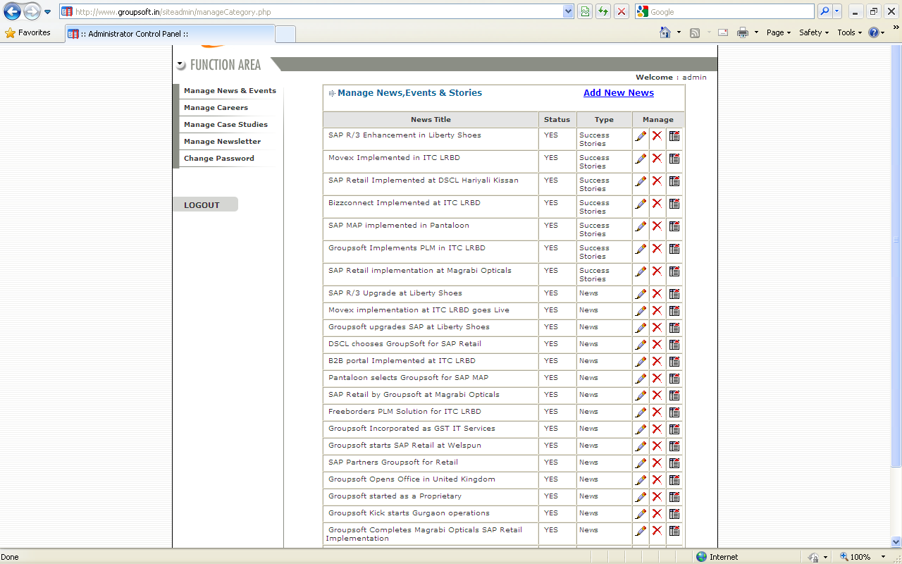Image resolution: width=902 pixels, height=564 pixels.
Task: Open the address bar URL dropdown
Action: [569, 11]
